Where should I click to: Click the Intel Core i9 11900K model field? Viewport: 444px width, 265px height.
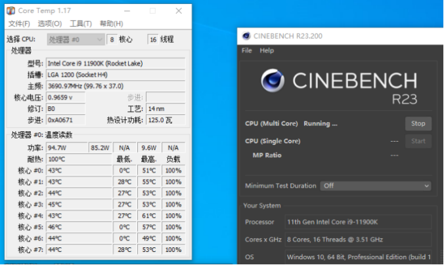pyautogui.click(x=116, y=64)
